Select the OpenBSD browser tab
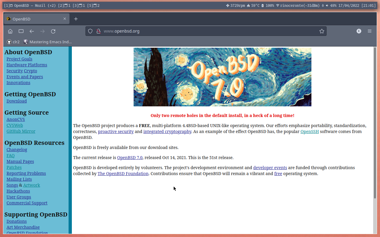The width and height of the screenshot is (380, 237). click(37, 19)
